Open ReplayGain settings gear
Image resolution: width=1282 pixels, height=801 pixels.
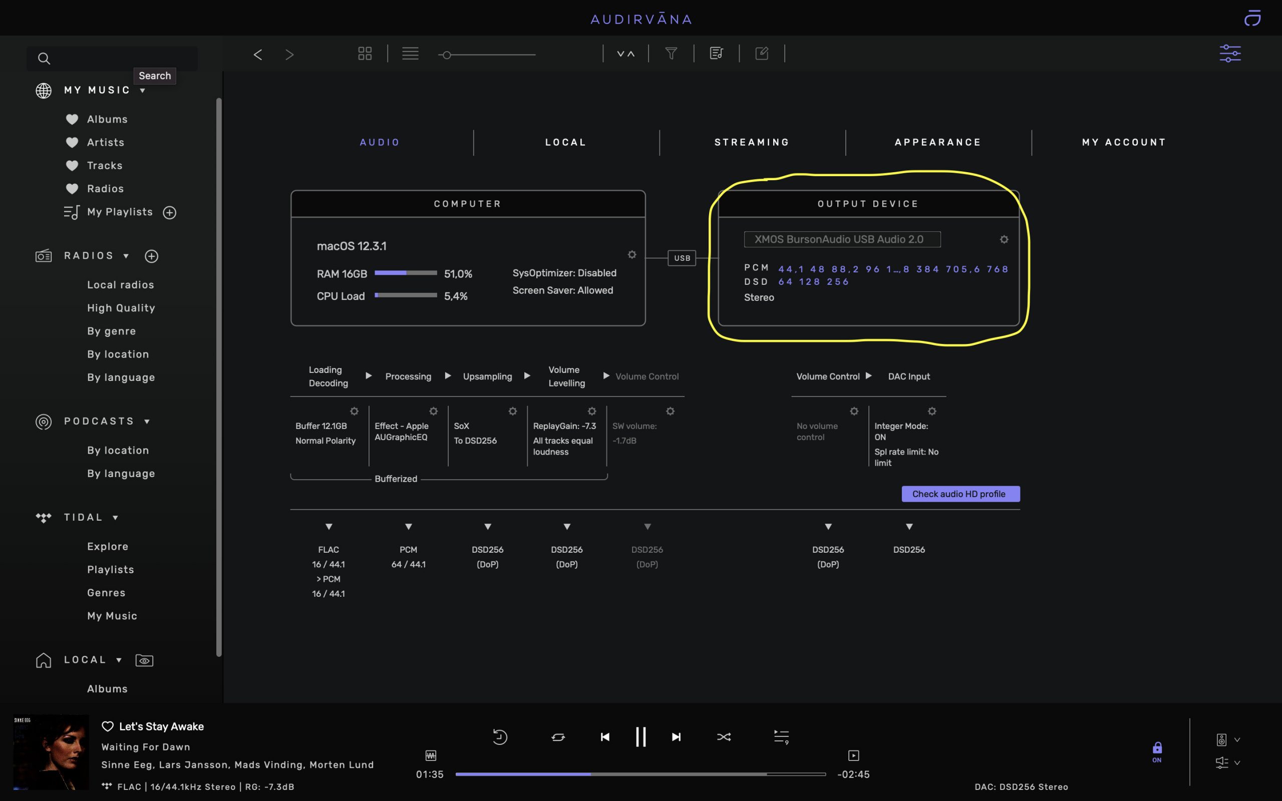592,411
